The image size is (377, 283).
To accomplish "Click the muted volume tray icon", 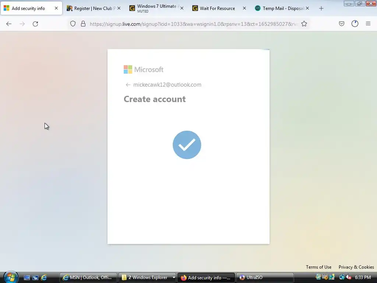I will [x=349, y=277].
